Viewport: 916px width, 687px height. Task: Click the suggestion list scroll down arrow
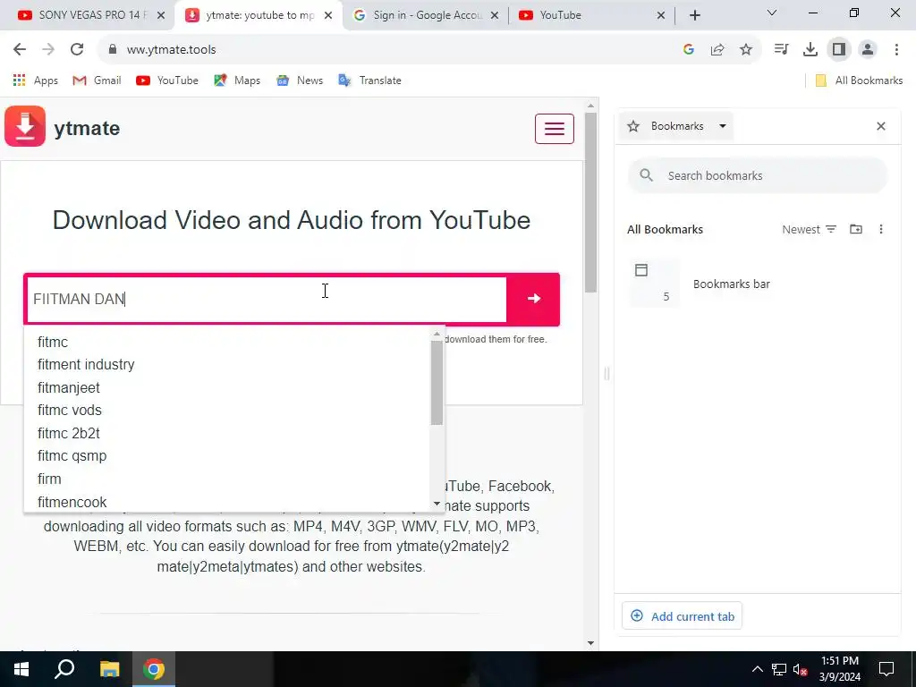click(x=437, y=505)
